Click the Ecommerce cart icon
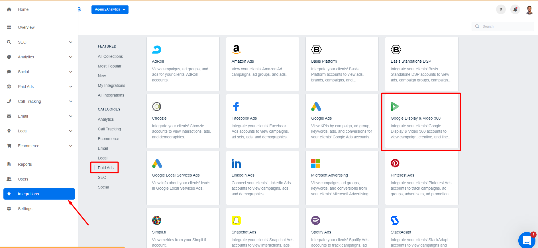Screen dimensions: 538x248 point(9,146)
